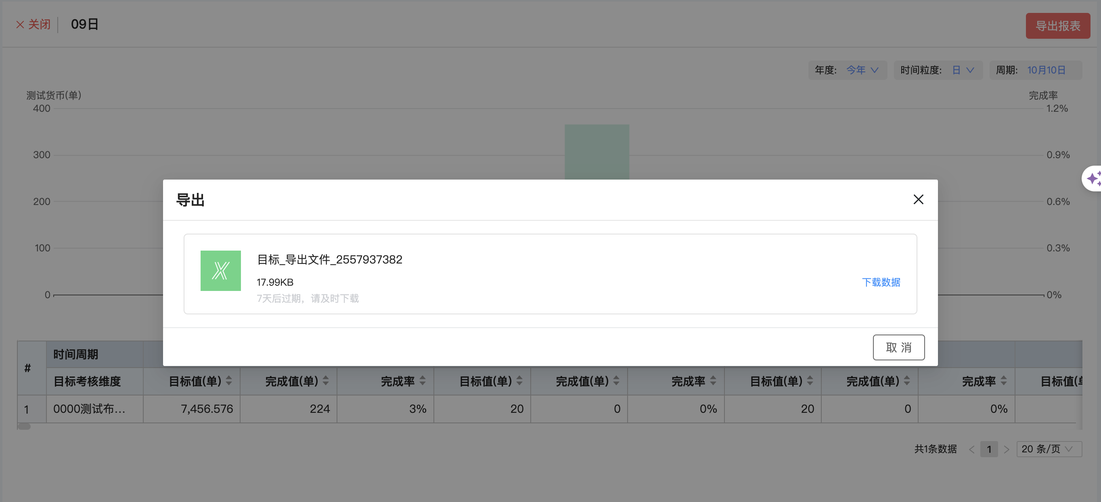Sort by first 完成率 column arrows

coord(423,381)
